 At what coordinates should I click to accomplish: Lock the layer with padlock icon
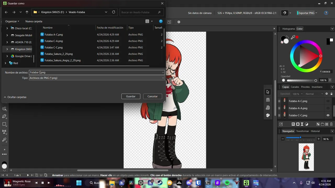tap(331, 94)
